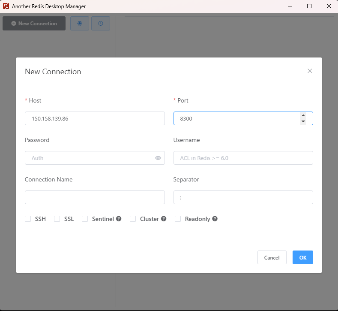Click the Port label text

[x=183, y=100]
